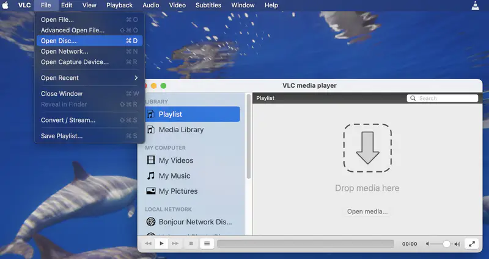Image resolution: width=489 pixels, height=259 pixels.
Task: Click the volume slider knob
Action: [447, 244]
